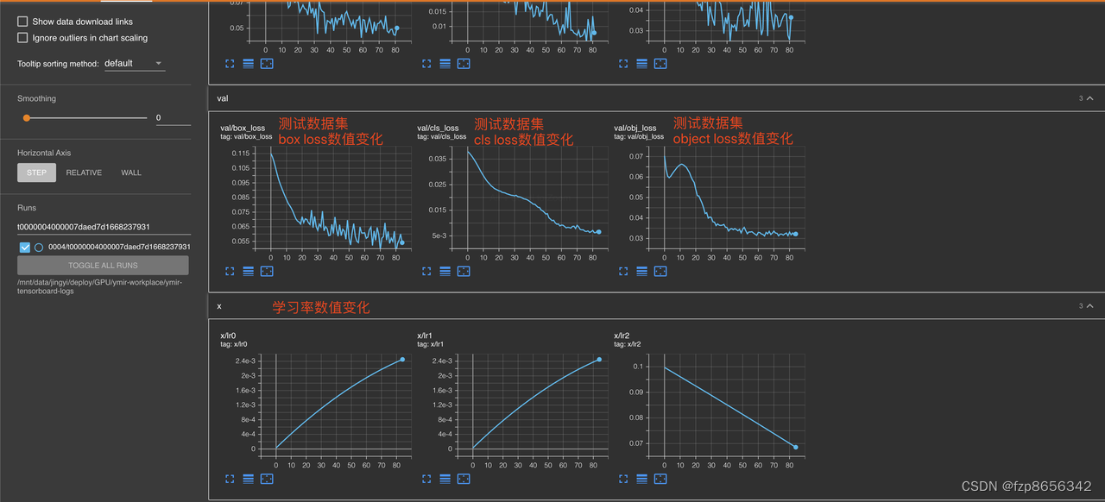Fit val/box_loss chart domain to data
The width and height of the screenshot is (1105, 502).
tap(267, 271)
